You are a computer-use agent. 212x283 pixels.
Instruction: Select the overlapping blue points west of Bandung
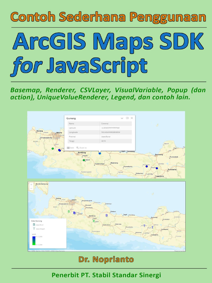60,150
